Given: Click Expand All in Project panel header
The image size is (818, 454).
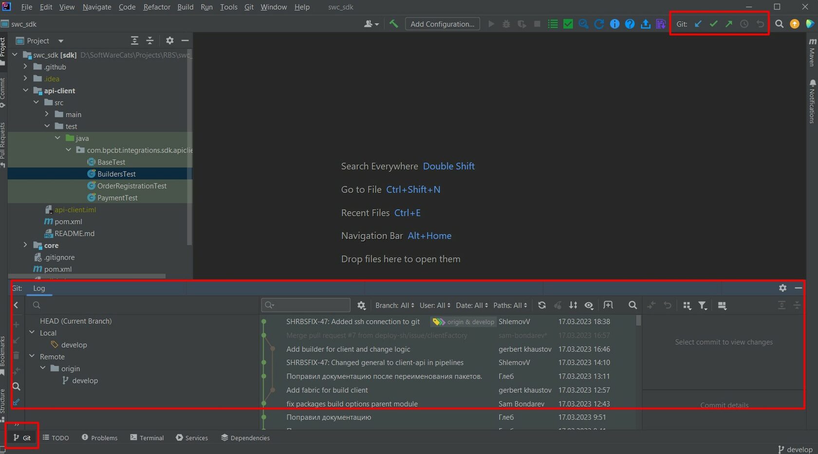Looking at the screenshot, I should [x=134, y=41].
